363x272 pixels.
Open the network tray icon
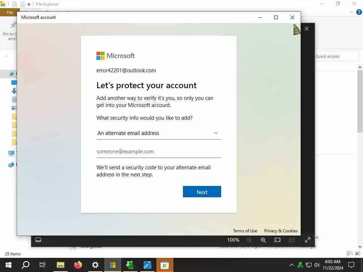pyautogui.click(x=309, y=265)
